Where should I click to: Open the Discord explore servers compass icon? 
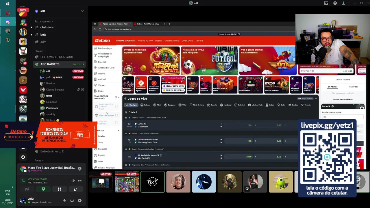[23, 157]
